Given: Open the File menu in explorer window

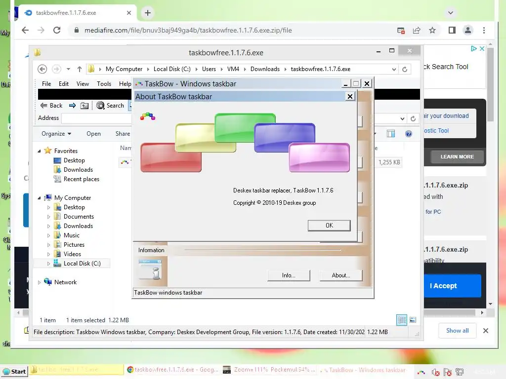Looking at the screenshot, I should [x=46, y=84].
